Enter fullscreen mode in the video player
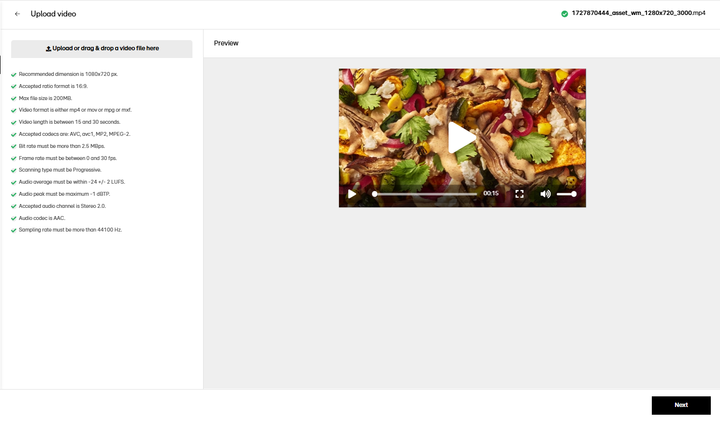 [519, 194]
